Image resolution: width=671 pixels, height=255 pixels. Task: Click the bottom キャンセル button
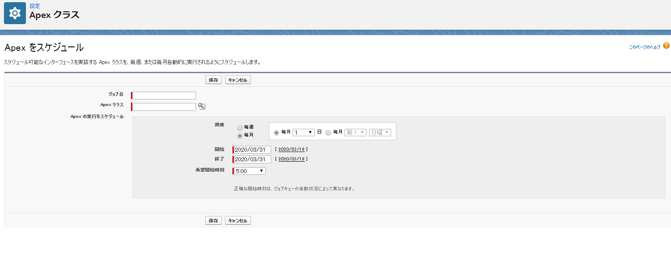[238, 220]
